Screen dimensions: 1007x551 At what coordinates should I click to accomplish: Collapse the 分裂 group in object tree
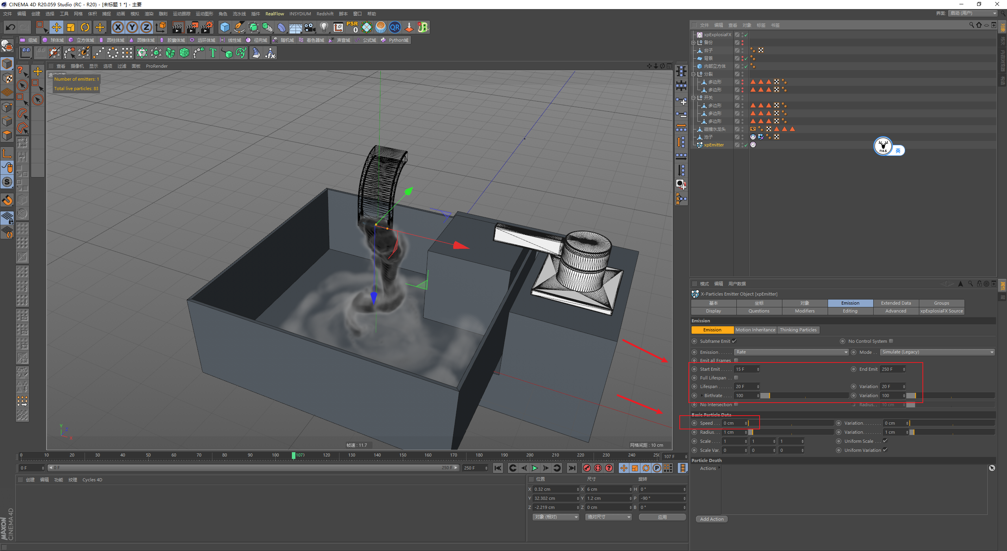693,74
